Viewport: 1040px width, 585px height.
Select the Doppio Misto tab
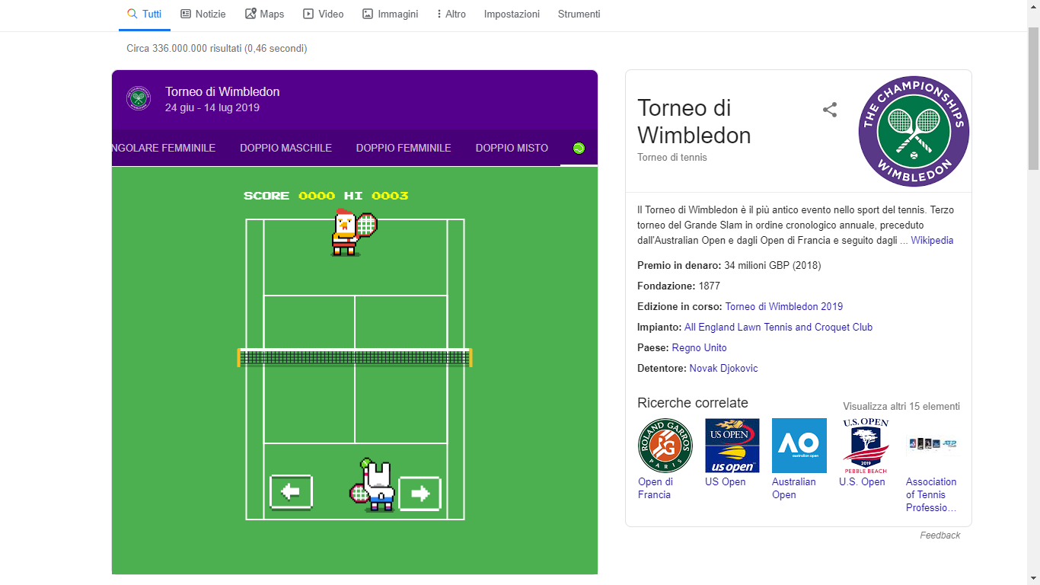pos(512,148)
